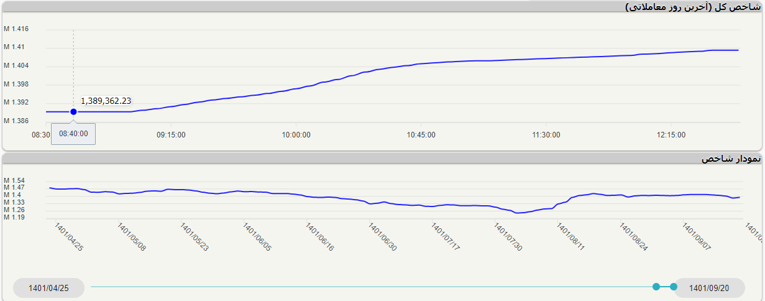Click the 08:40:00 time tooltip box
This screenshot has height=301, width=765.
click(x=73, y=134)
